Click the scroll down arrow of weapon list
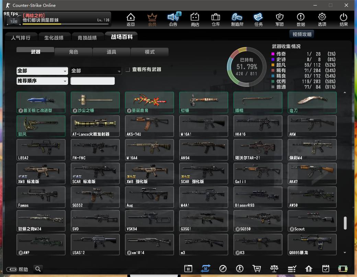This screenshot has width=357, height=277. [x=345, y=252]
